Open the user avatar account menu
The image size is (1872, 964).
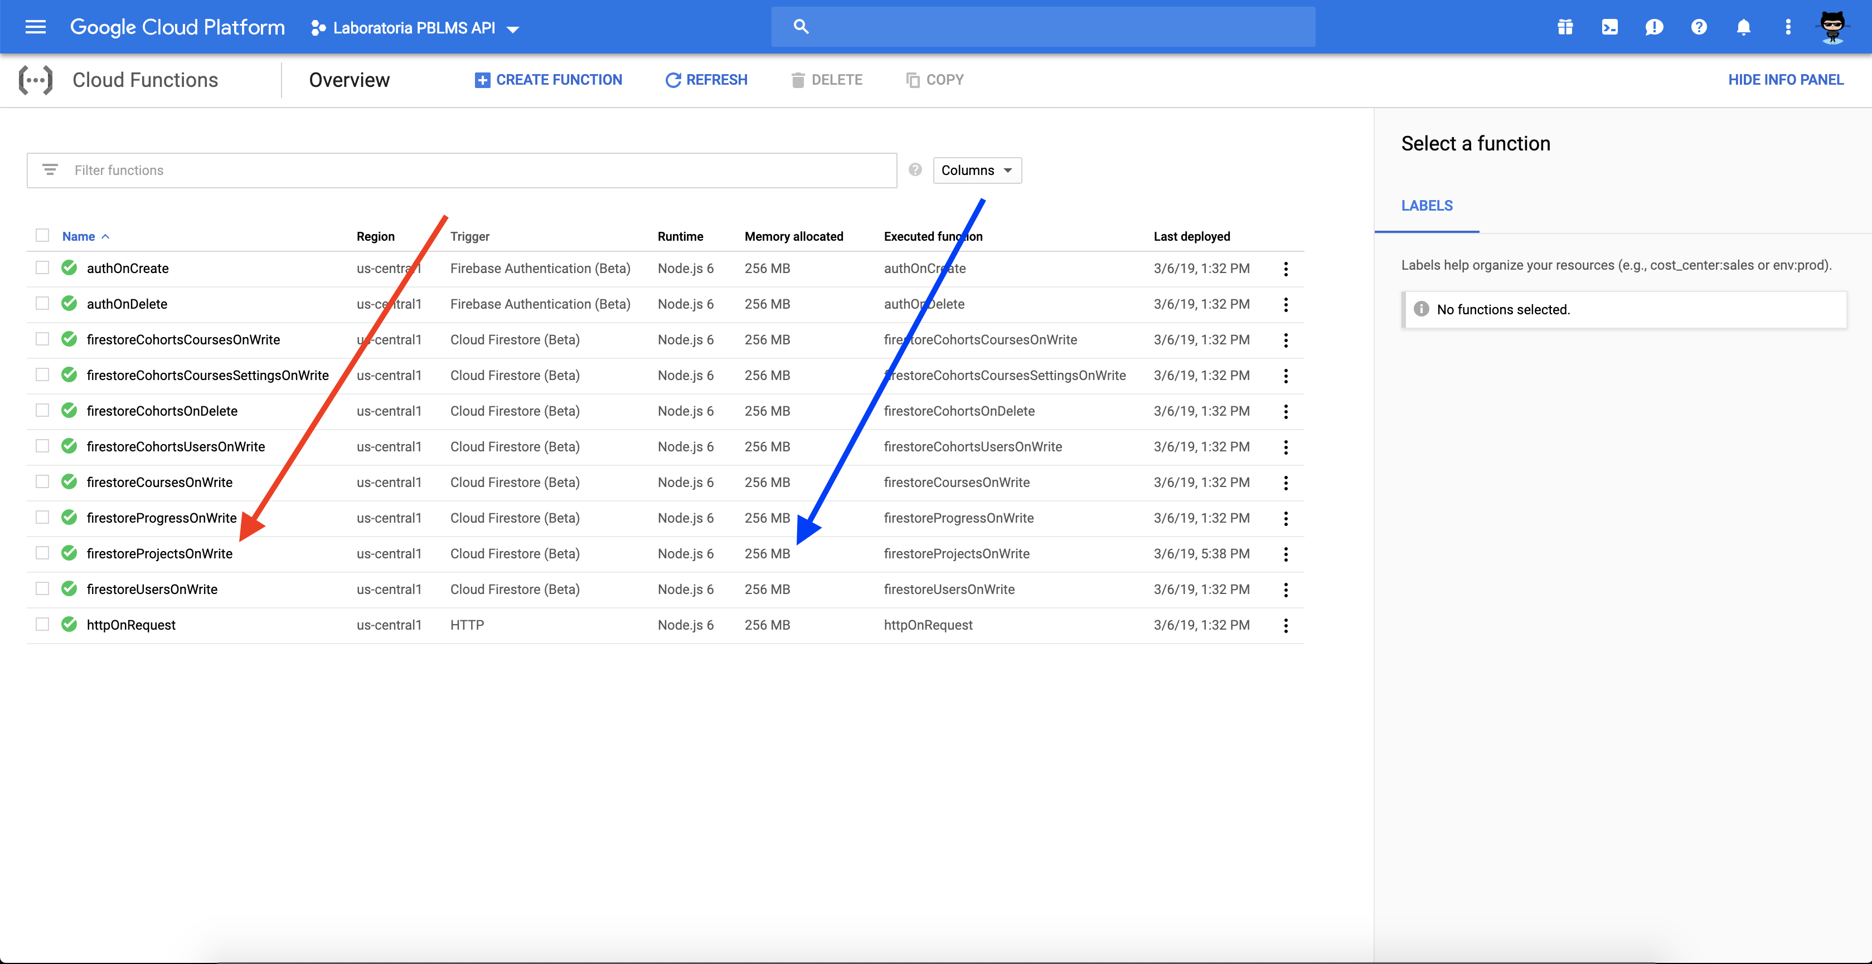point(1832,27)
